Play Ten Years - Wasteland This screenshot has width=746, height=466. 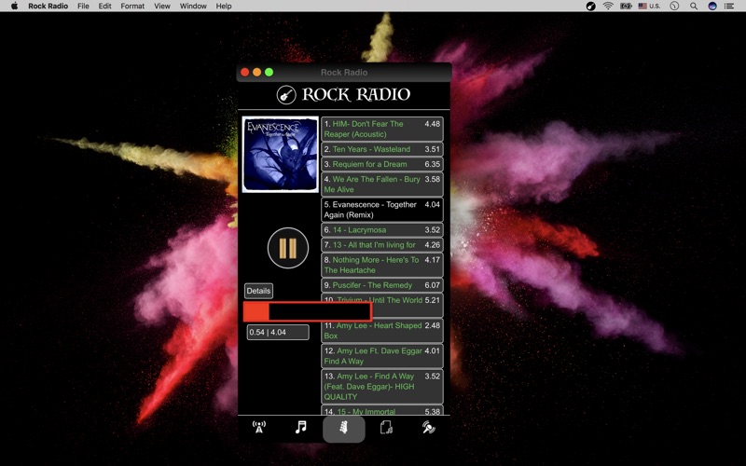382,149
